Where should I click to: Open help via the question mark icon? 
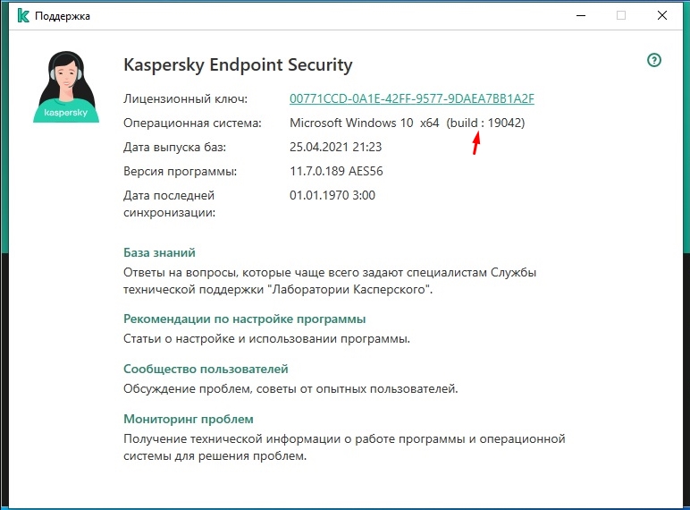pos(654,60)
